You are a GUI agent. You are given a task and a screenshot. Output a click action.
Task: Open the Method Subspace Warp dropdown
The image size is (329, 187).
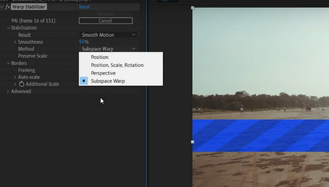[x=108, y=49]
